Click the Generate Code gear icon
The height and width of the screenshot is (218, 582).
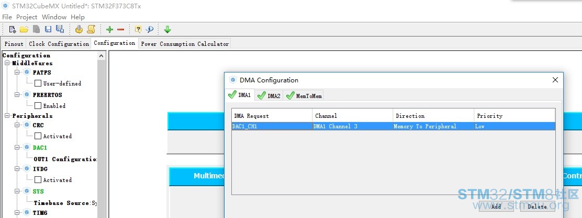(79, 29)
